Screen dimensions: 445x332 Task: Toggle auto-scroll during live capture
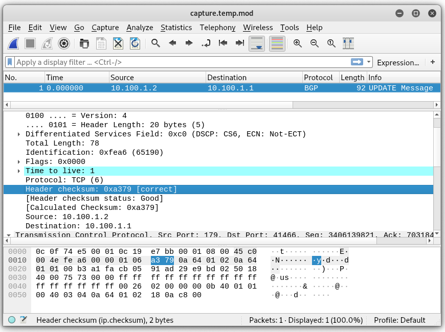click(257, 43)
